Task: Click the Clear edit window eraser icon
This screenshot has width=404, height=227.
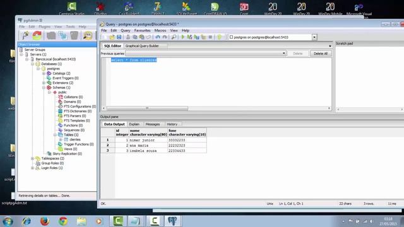Action: coord(149,37)
